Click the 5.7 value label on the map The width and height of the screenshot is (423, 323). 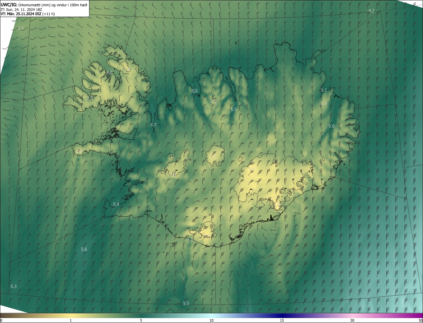coord(153,125)
